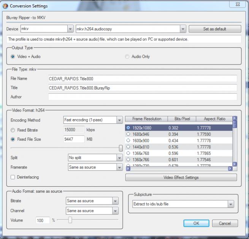Click the Conversion Settings title bar icon

5,6
